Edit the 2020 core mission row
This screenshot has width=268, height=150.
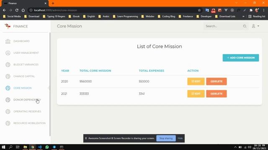pos(196,82)
